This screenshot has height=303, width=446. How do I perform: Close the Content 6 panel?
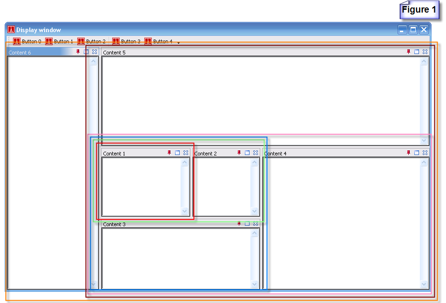pos(95,52)
